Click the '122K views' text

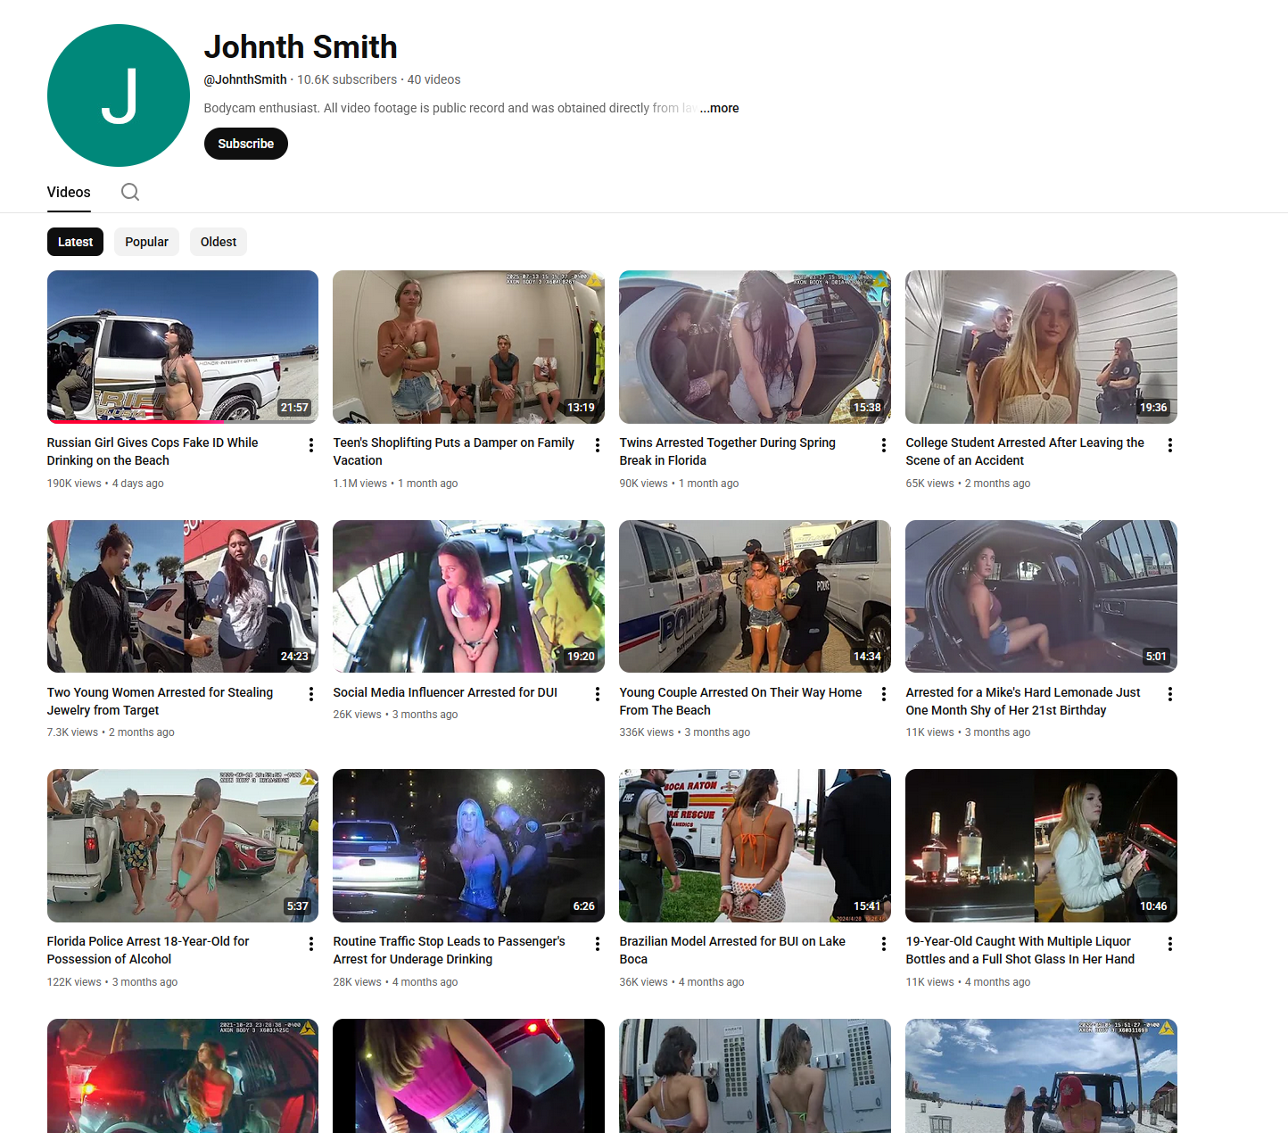click(x=74, y=982)
